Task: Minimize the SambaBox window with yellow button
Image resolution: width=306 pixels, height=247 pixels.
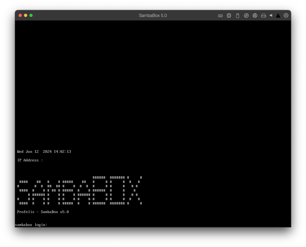Action: (26, 15)
